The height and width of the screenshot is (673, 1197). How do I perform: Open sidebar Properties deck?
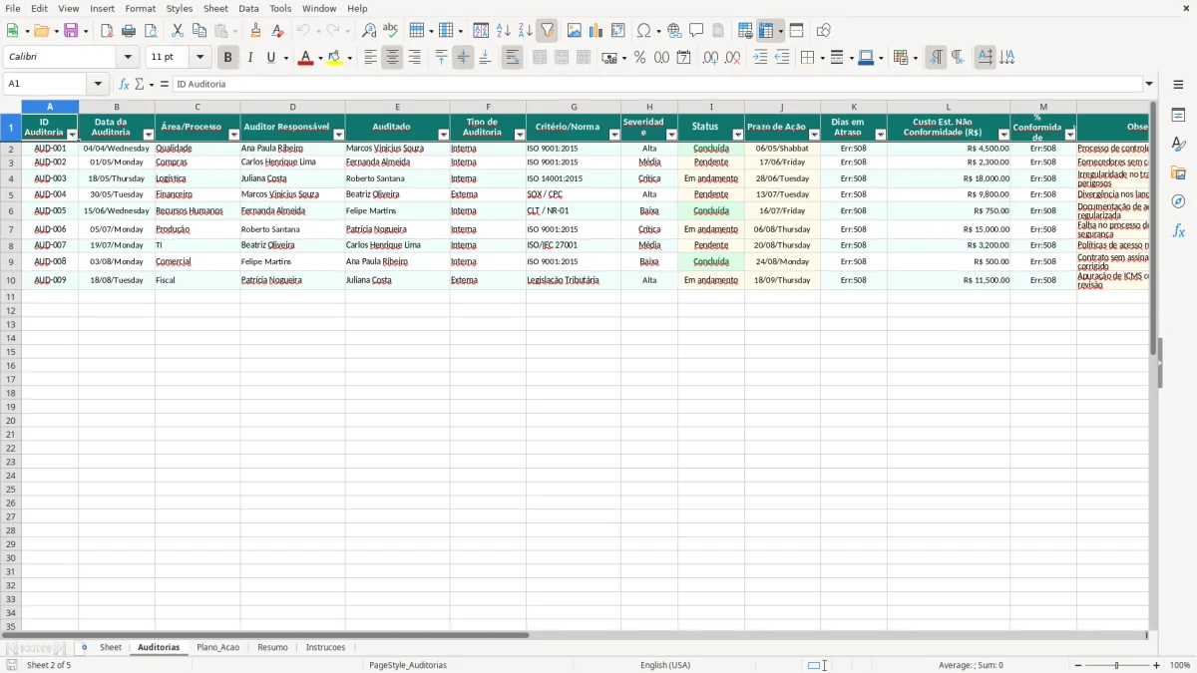point(1179,116)
